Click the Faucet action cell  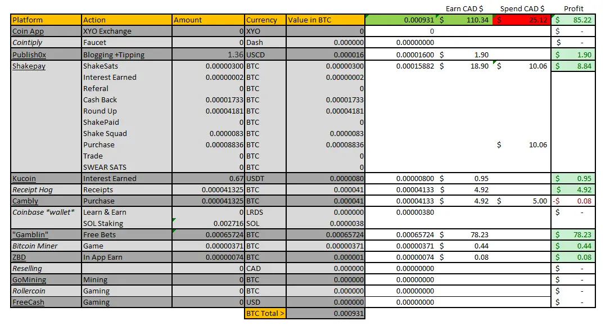[126, 42]
